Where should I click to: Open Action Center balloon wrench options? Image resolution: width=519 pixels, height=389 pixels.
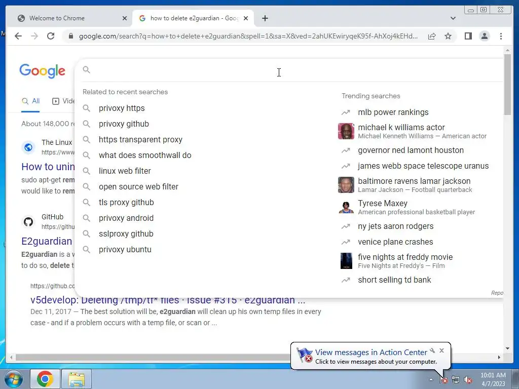click(x=432, y=351)
